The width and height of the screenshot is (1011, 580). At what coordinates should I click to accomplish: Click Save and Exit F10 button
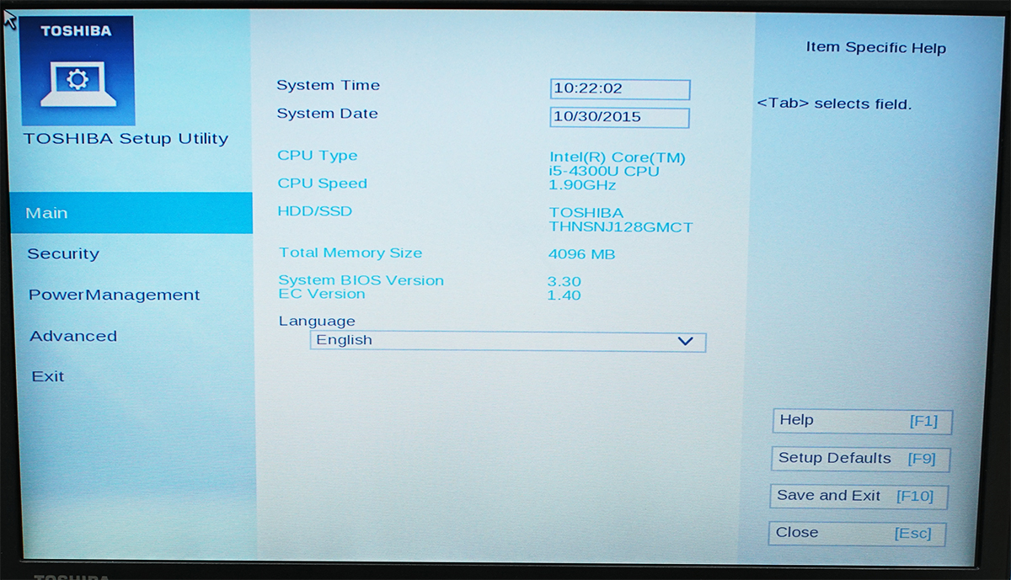click(859, 496)
